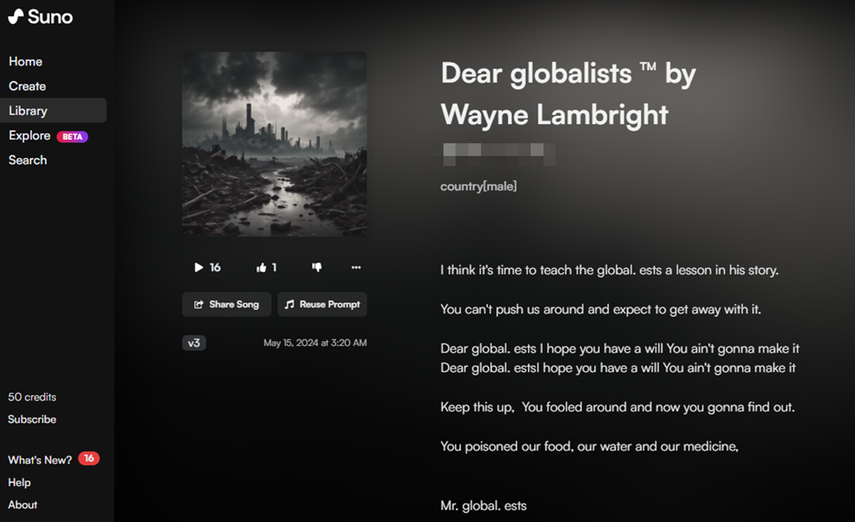Open the Search page
855x522 pixels.
tap(28, 160)
